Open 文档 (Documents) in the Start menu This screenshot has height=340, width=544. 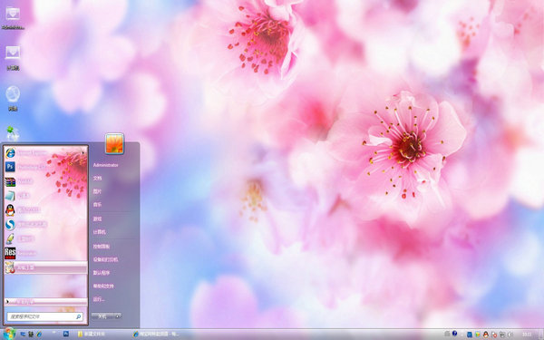[x=98, y=178]
